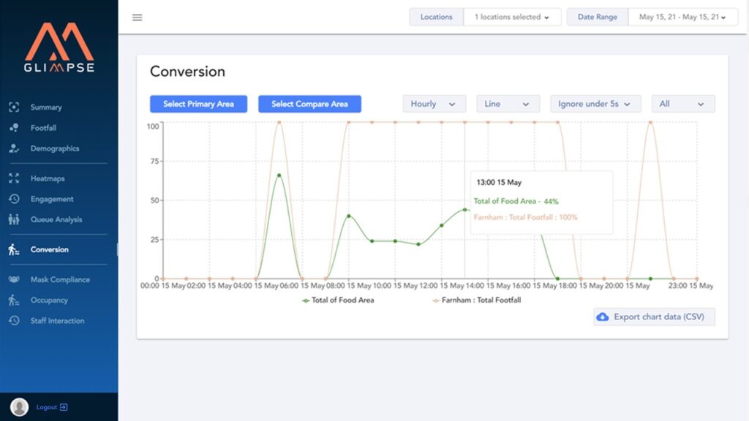Toggle Total of Food Area legend series

[338, 300]
